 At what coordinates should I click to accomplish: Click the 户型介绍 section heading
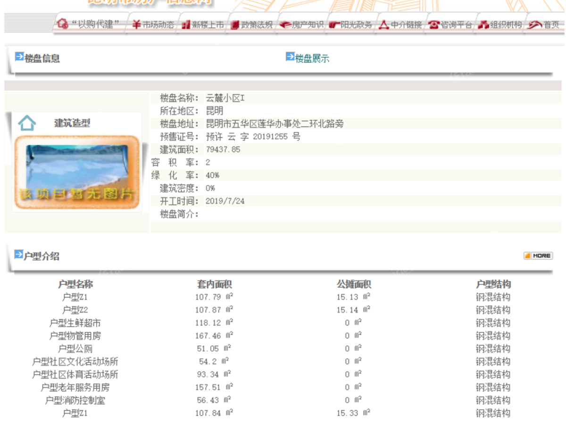pos(42,257)
